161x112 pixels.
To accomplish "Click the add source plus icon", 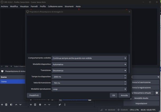I will click(31, 105).
